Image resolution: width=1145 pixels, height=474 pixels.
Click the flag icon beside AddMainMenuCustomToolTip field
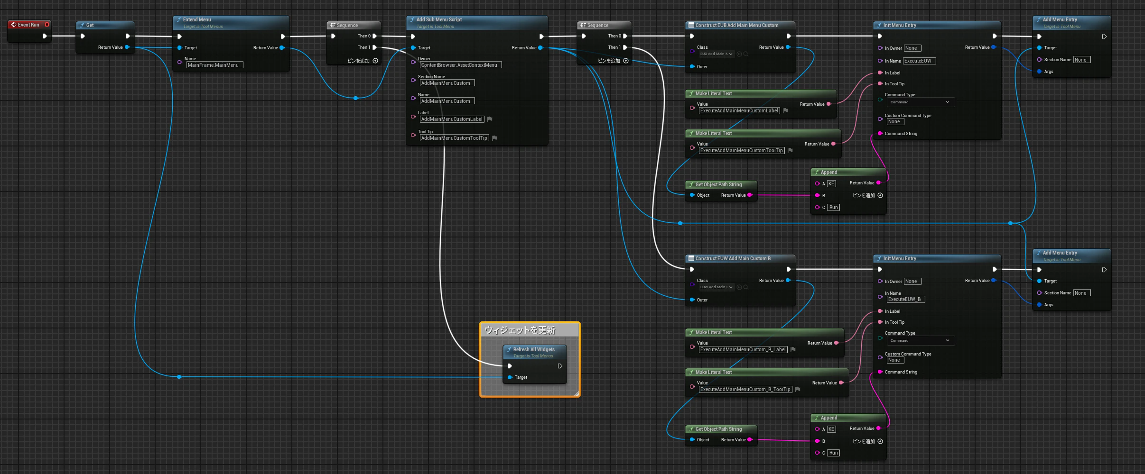[x=494, y=138]
